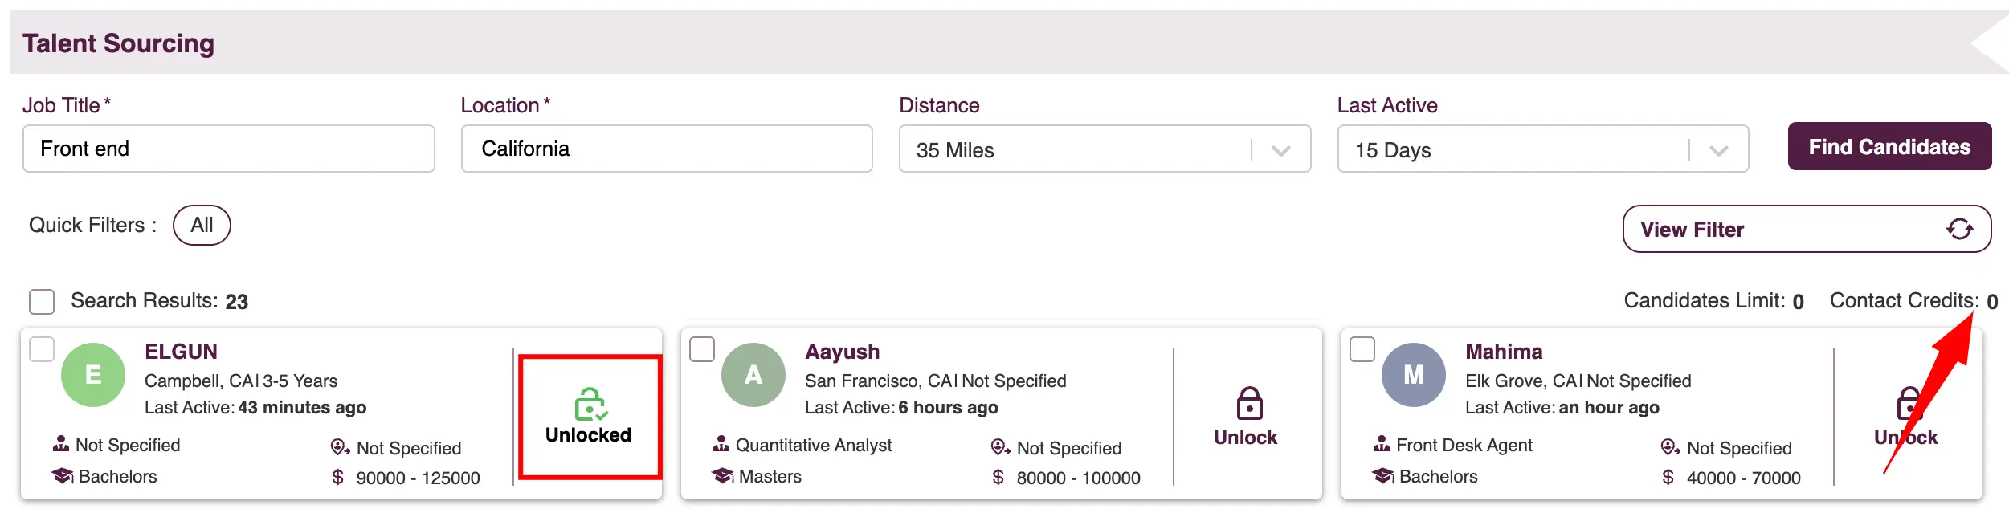Select Mahima's candidate checkbox

pyautogui.click(x=1362, y=350)
